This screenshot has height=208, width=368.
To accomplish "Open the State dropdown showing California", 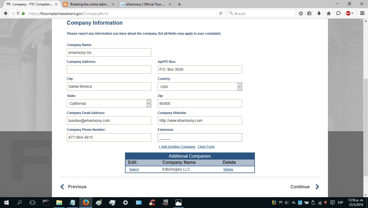I will (x=109, y=103).
